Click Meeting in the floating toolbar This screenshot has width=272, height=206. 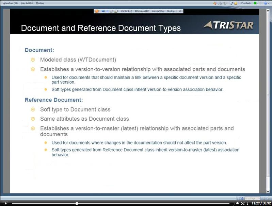pyautogui.click(x=171, y=11)
